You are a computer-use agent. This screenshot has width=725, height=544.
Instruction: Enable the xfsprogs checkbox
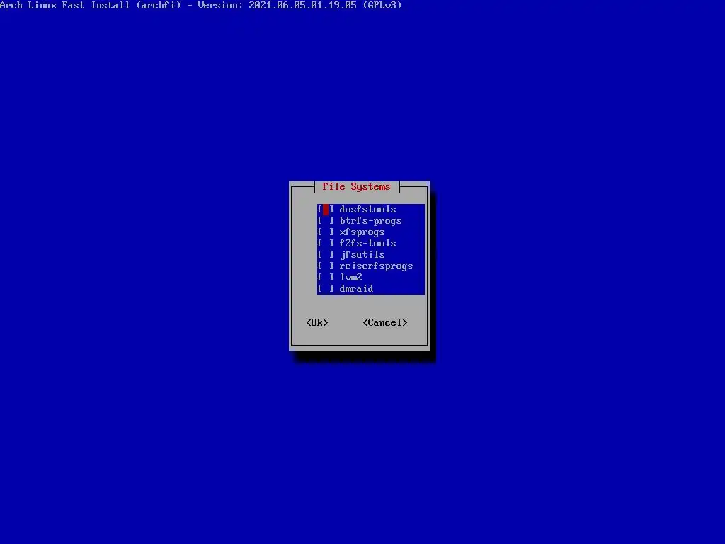pyautogui.click(x=326, y=232)
